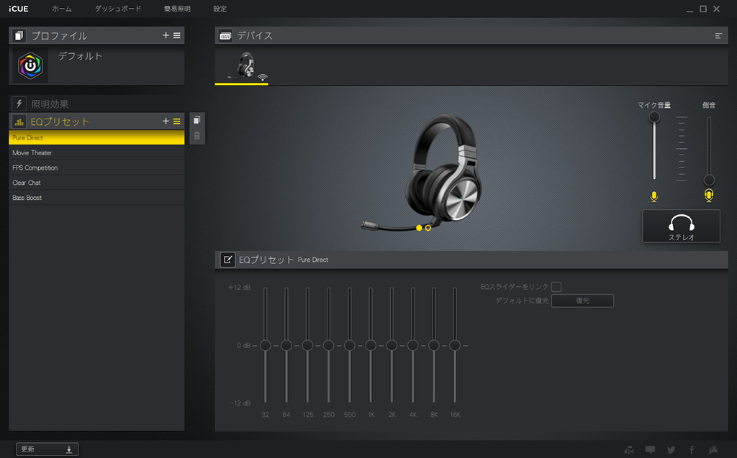
Task: Open the プロファイル hamburger menu
Action: click(177, 35)
